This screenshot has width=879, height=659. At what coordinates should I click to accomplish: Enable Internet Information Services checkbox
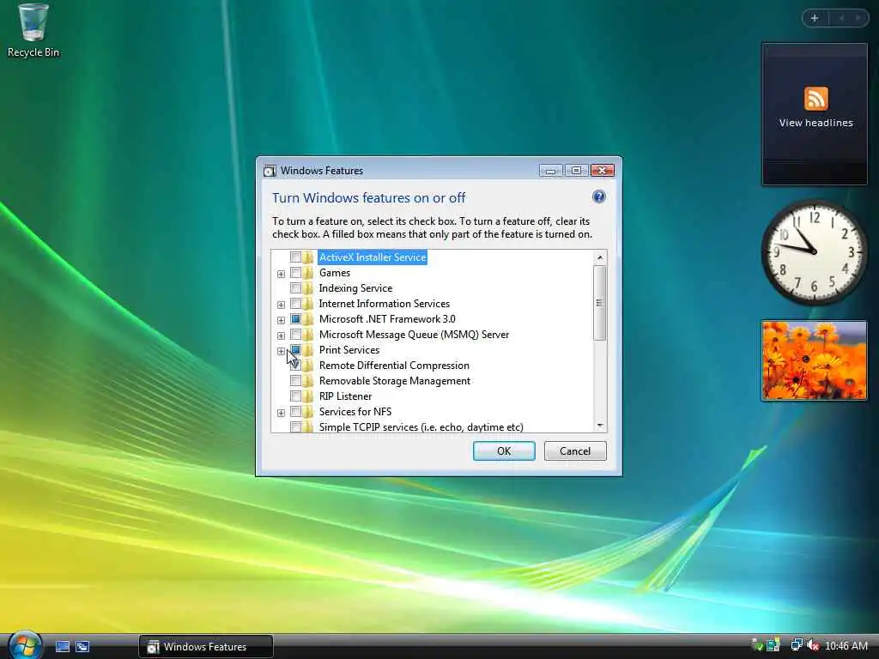click(295, 304)
